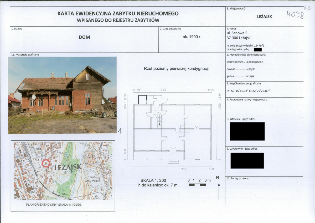315x223 pixels.
Task: Click coordinates 'N: 50°15'41.03"' line
Action: [x=248, y=91]
